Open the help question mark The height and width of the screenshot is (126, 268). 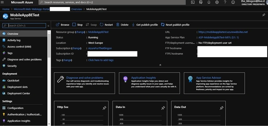(x=225, y=2)
